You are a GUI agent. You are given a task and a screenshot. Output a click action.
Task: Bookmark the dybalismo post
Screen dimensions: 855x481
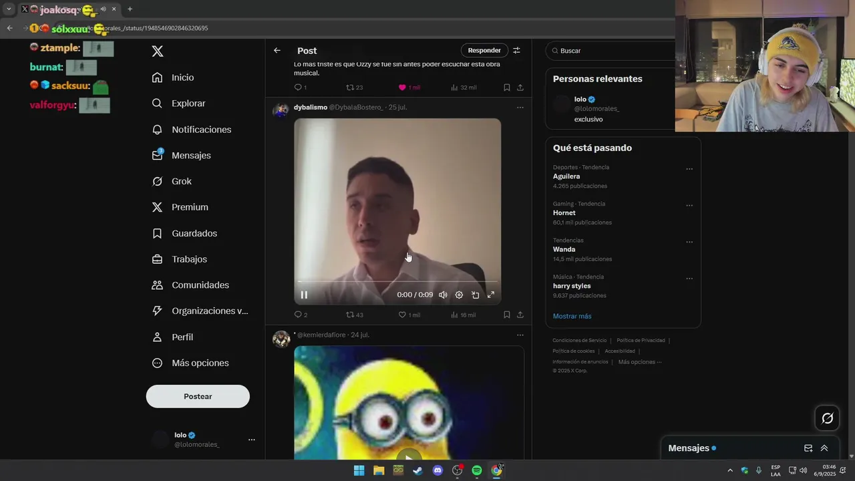tap(507, 315)
